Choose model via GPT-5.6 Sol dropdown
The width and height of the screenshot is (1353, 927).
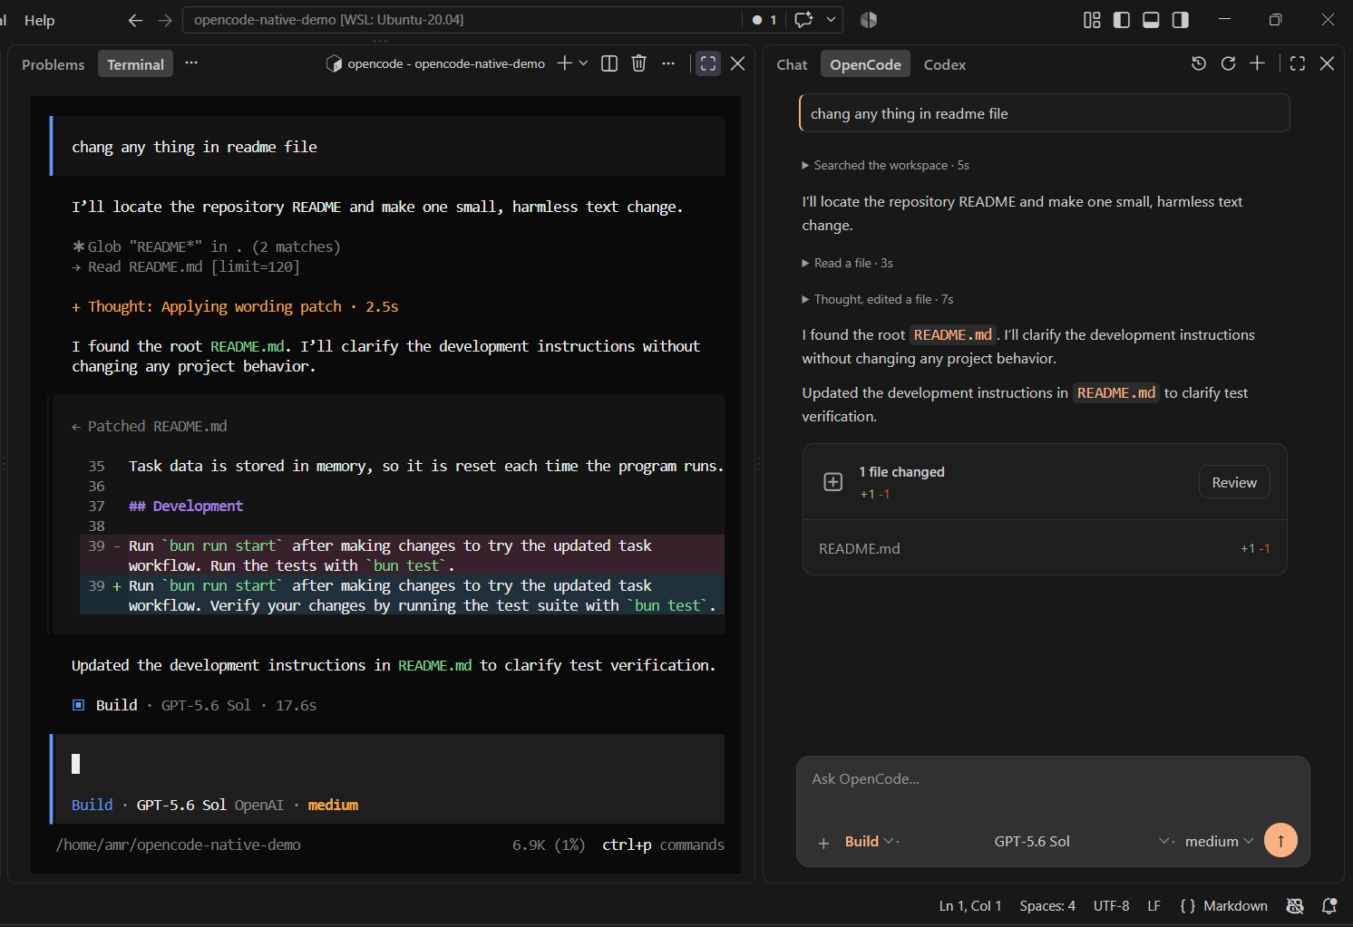coord(1084,842)
